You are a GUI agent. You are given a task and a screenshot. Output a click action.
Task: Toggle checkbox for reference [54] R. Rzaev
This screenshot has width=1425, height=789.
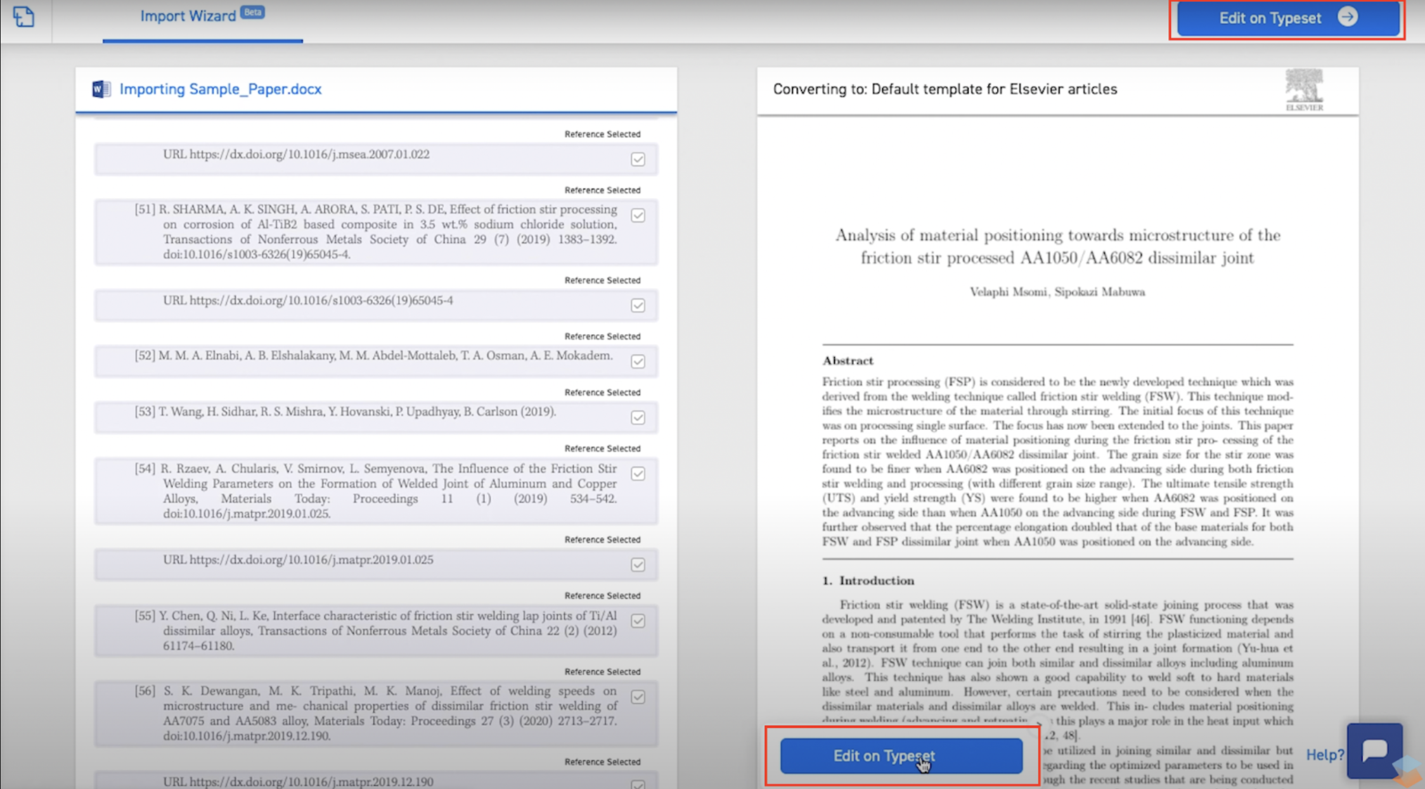[638, 474]
